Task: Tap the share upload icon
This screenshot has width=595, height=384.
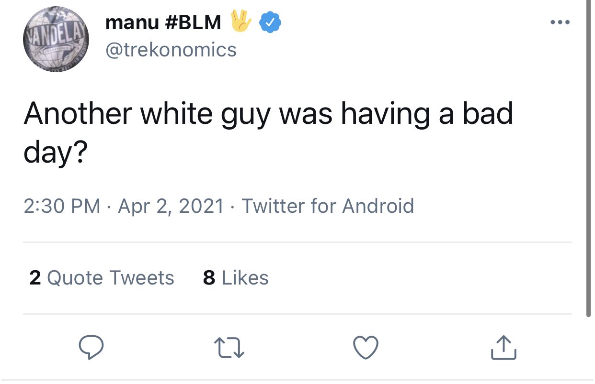Action: tap(503, 348)
